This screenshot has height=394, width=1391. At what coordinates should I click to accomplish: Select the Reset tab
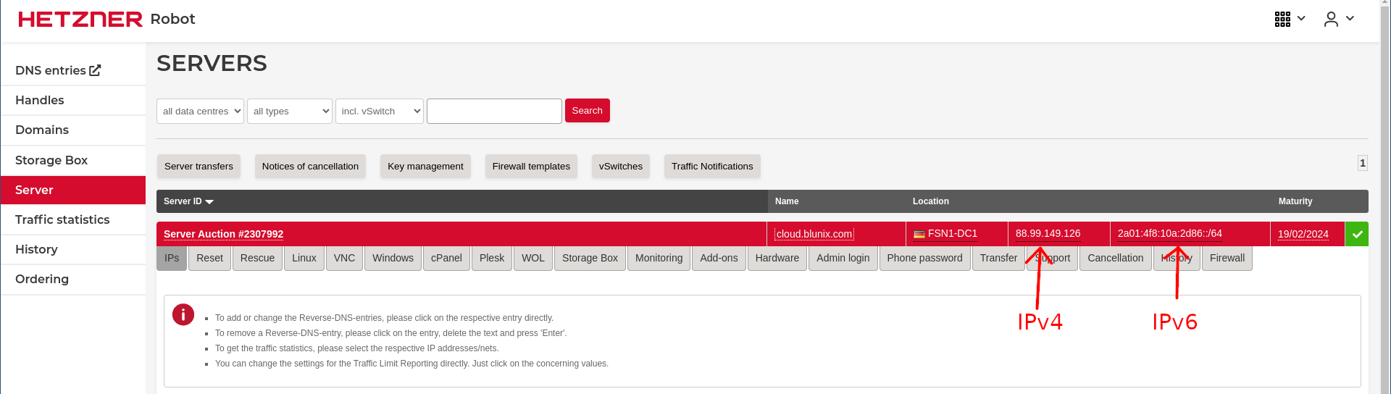(x=209, y=258)
